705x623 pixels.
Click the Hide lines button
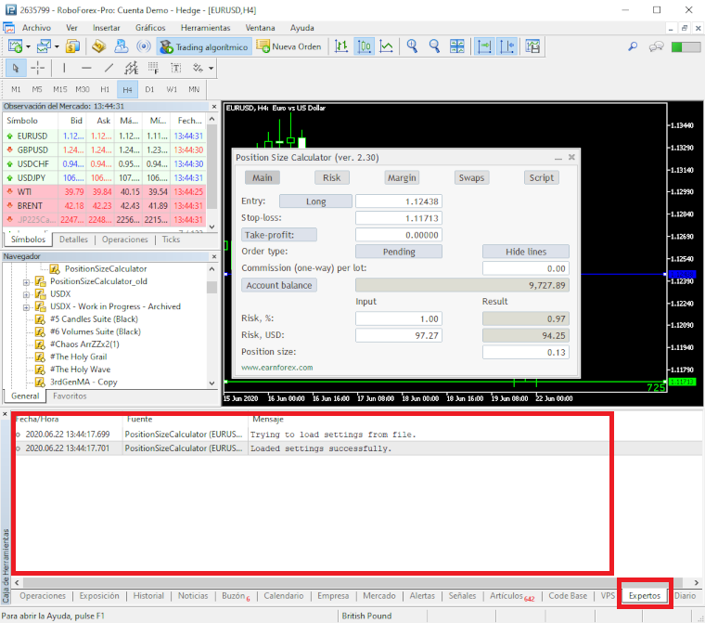[x=526, y=252]
